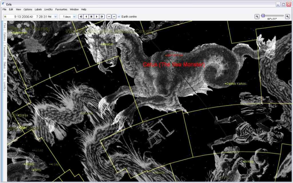
Task: Click the down chevron toolbar button
Action: [109, 17]
